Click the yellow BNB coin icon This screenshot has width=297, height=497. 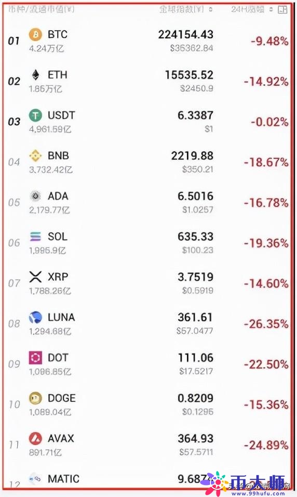pos(35,155)
